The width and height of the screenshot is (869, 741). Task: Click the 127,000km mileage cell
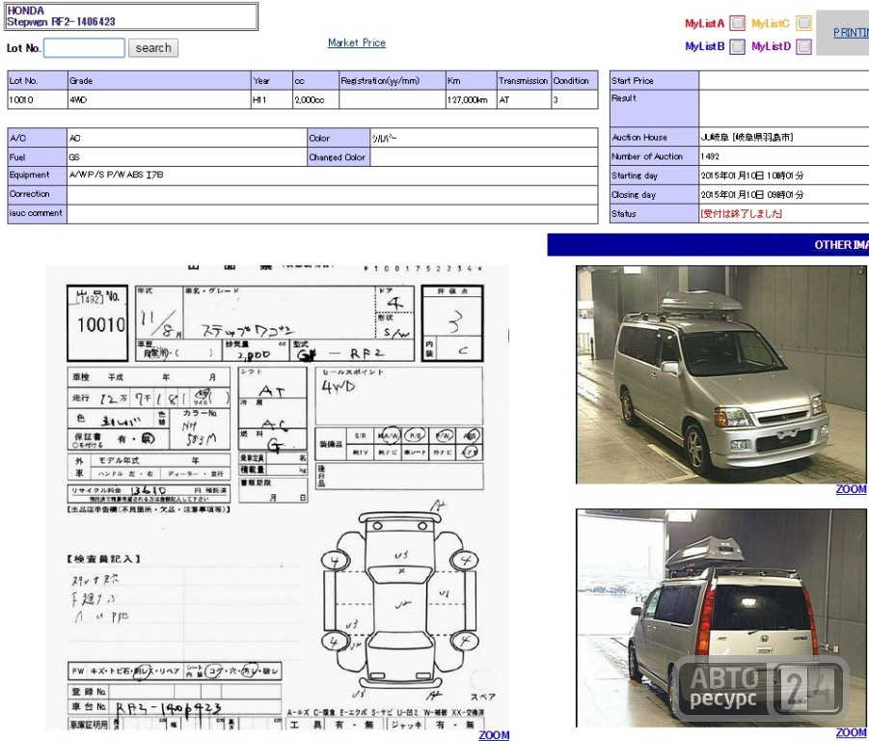click(471, 99)
